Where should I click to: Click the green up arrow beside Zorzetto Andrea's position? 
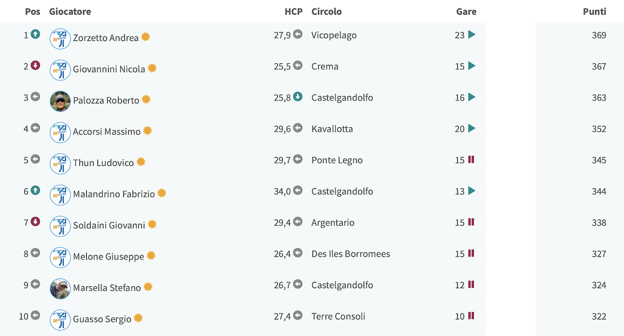(35, 34)
